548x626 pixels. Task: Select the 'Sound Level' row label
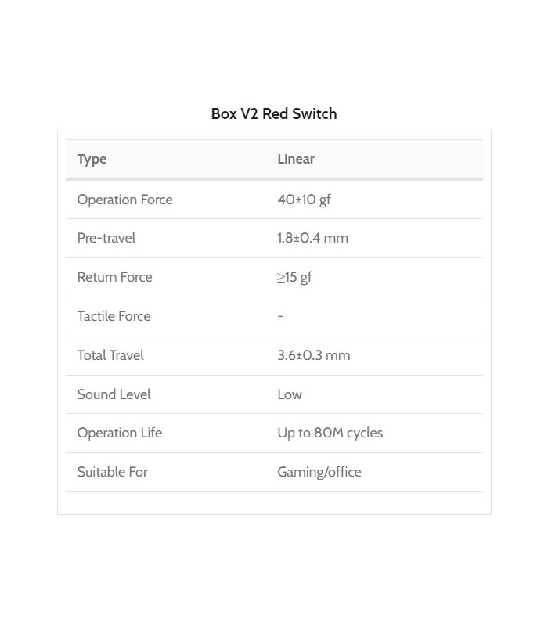pyautogui.click(x=114, y=394)
